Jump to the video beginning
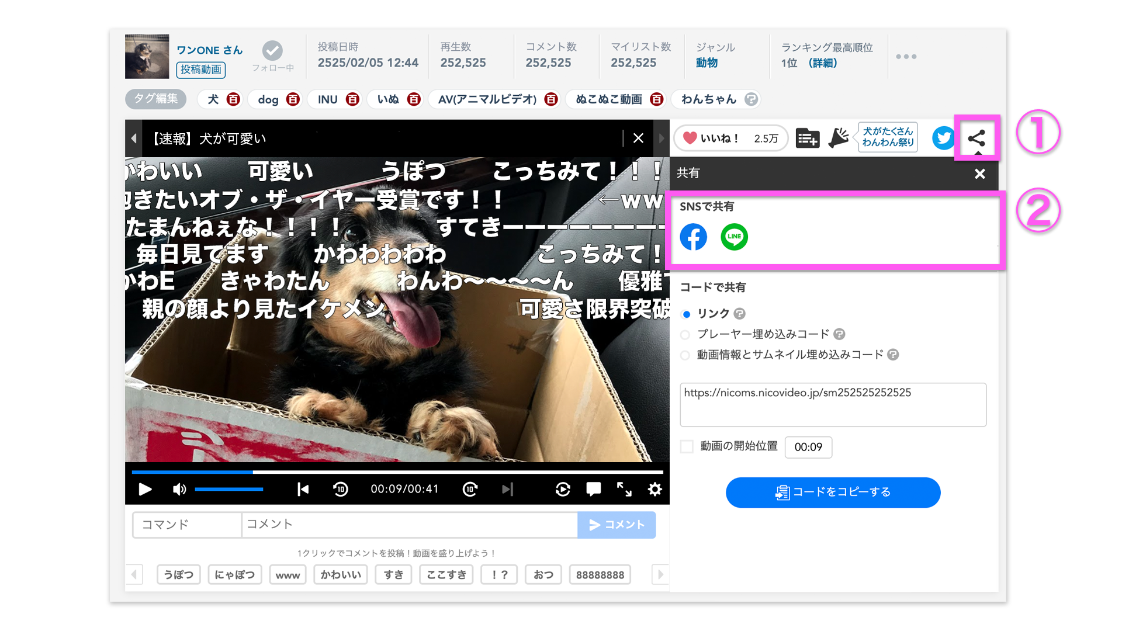 (x=303, y=489)
